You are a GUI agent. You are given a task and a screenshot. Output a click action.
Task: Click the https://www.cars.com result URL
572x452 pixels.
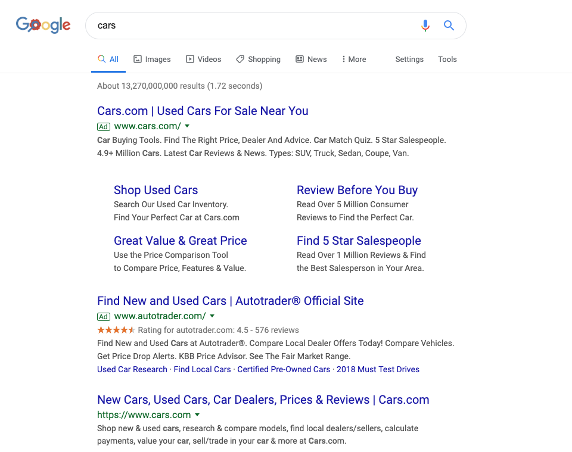pyautogui.click(x=144, y=415)
